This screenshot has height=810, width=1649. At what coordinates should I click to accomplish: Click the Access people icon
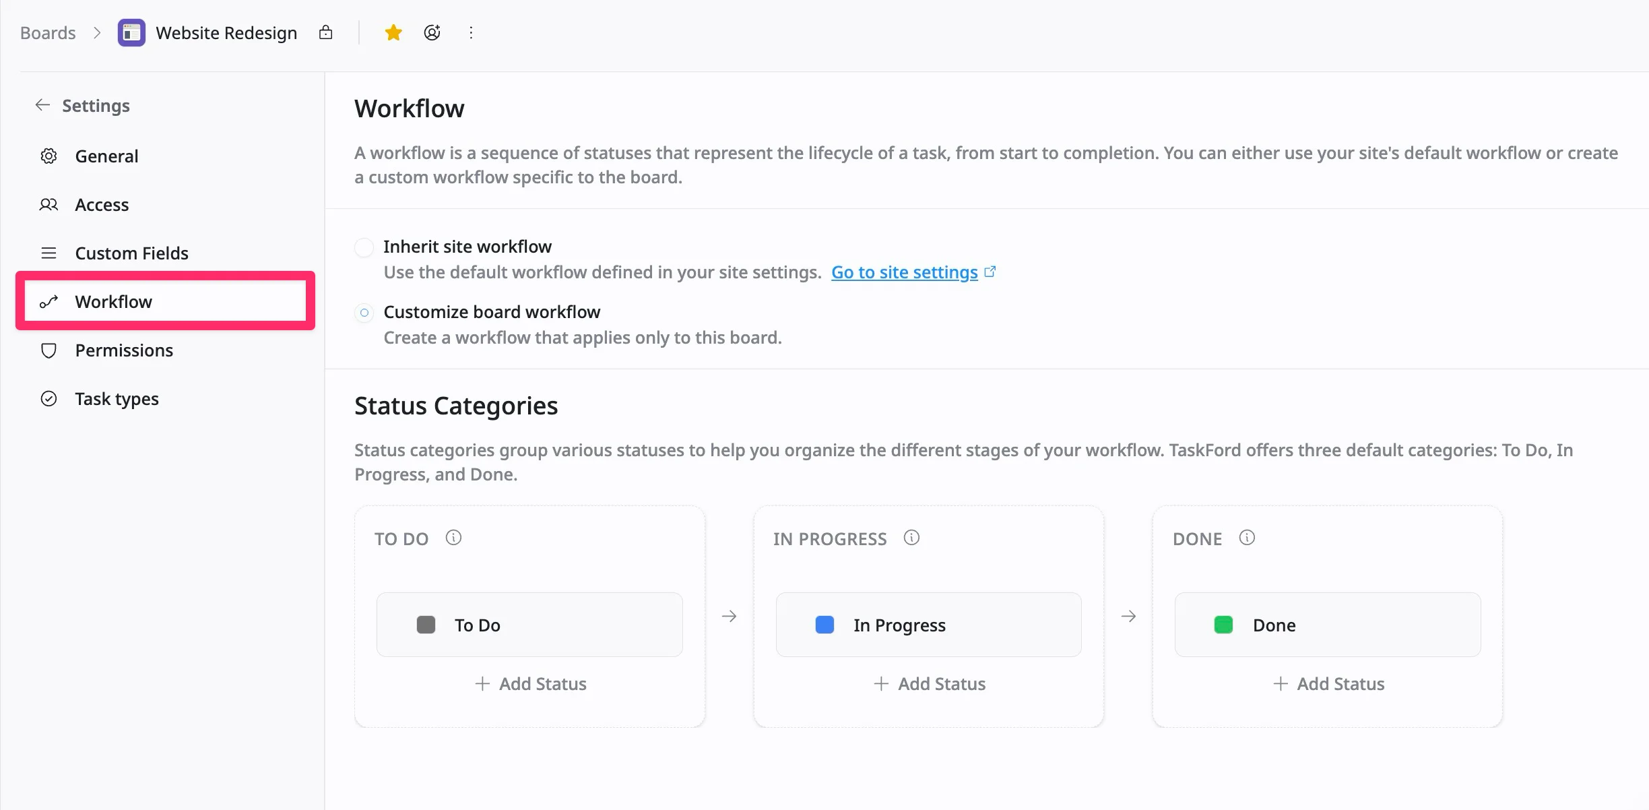[x=48, y=205]
